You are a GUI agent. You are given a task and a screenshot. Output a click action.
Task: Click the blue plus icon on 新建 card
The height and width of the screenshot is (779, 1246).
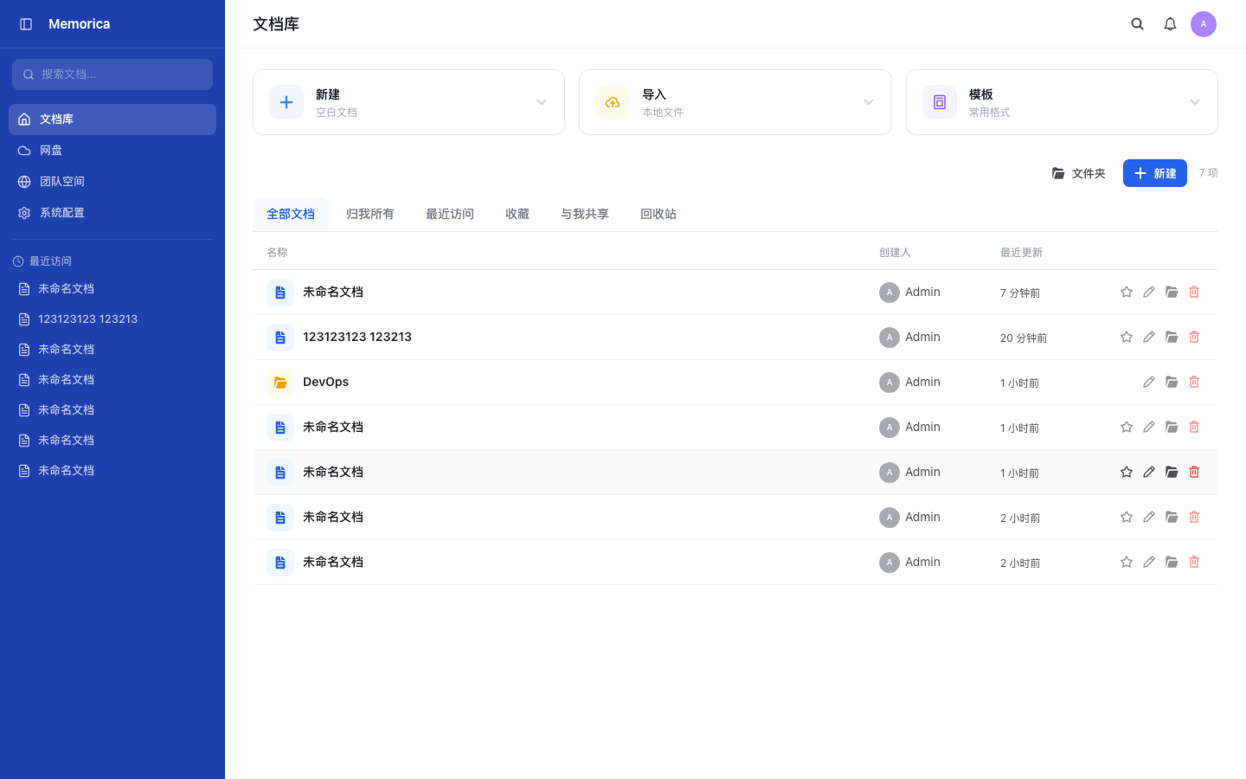tap(286, 102)
